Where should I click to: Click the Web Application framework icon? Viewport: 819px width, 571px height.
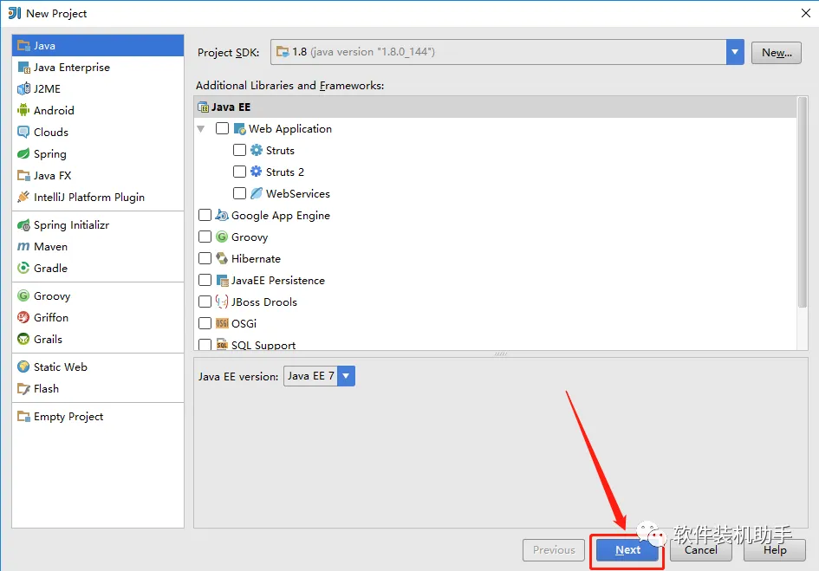240,128
